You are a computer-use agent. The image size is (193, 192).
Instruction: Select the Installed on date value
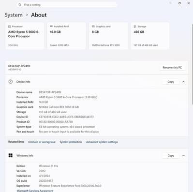pos(45,176)
